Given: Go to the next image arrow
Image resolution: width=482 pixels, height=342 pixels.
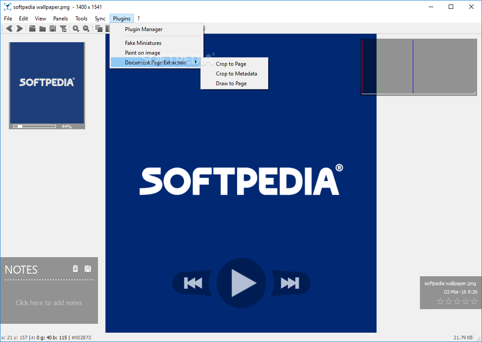Looking at the screenshot, I should click(20, 28).
